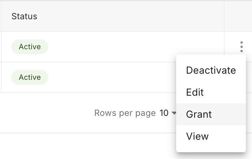Click the divider between Status and actions headers
The height and width of the screenshot is (159, 252).
click(x=224, y=16)
